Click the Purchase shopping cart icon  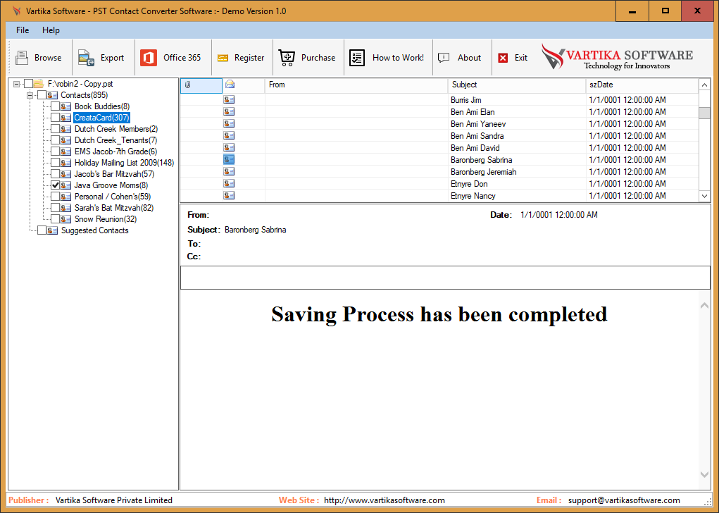(287, 58)
